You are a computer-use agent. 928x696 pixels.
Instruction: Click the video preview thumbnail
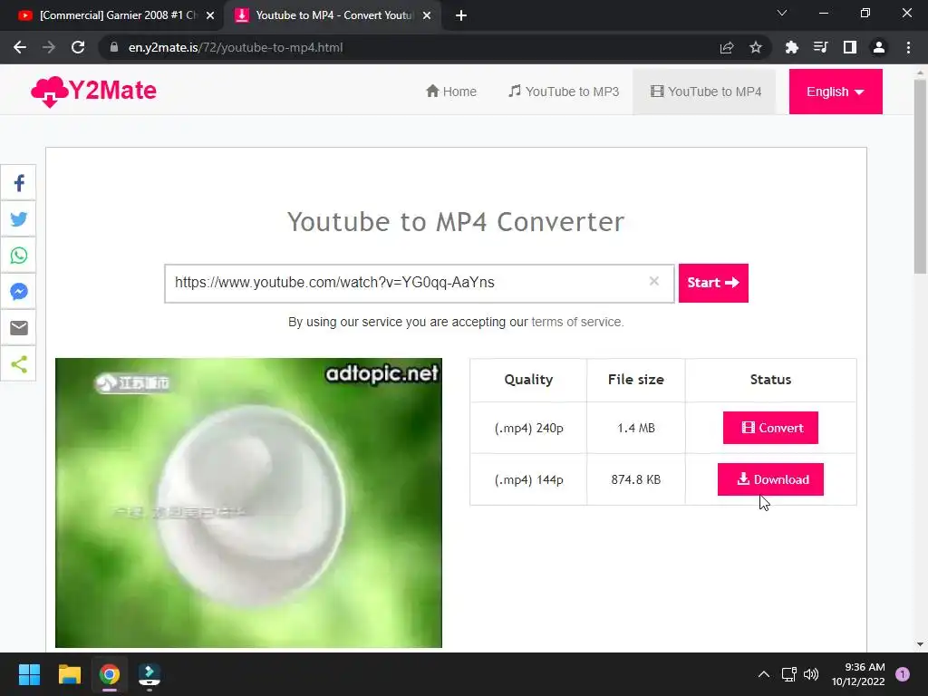click(248, 502)
